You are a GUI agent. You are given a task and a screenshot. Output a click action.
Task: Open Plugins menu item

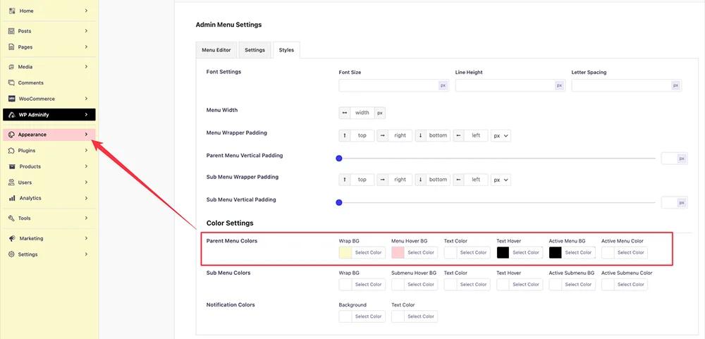[49, 151]
